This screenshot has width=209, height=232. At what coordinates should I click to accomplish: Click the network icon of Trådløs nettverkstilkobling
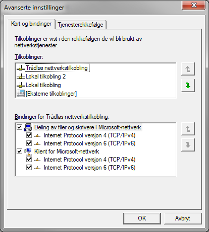[21, 68]
